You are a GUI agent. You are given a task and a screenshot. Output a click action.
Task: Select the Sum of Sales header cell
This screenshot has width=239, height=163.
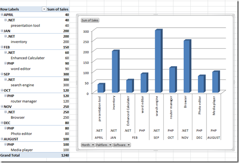point(58,9)
